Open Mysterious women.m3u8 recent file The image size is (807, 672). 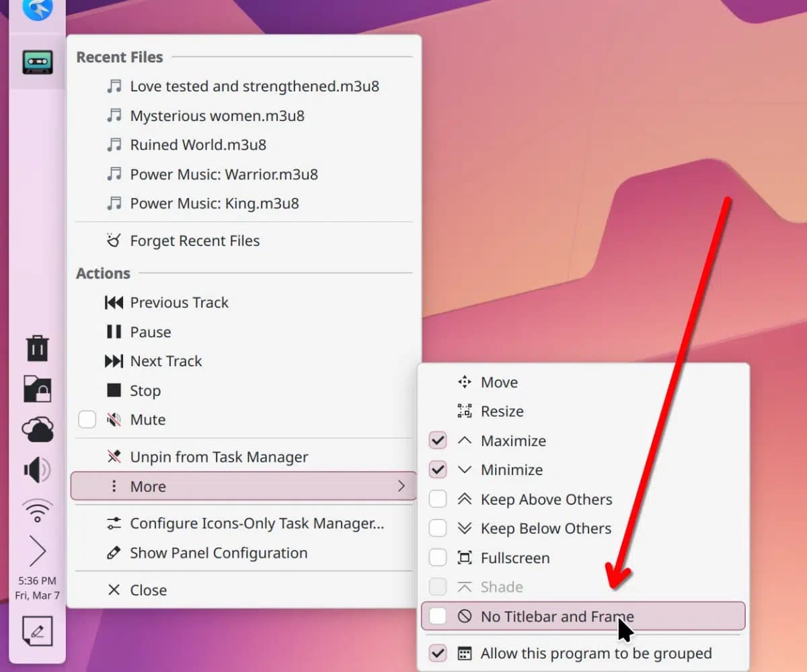click(243, 116)
